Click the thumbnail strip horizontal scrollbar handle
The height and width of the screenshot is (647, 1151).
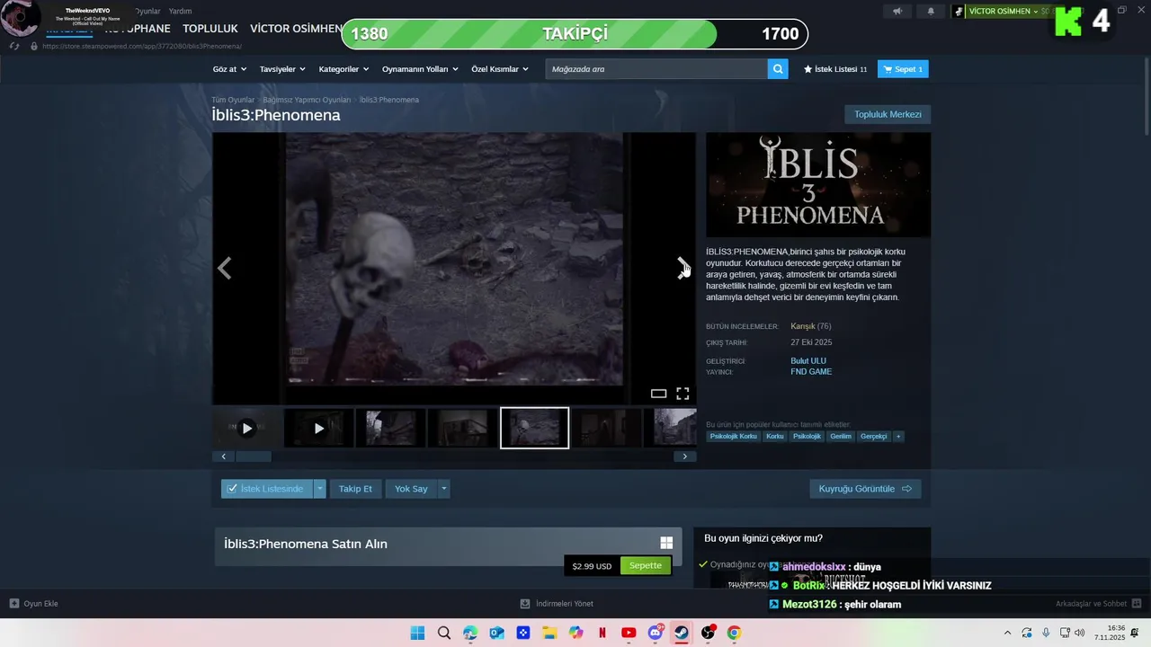click(x=253, y=456)
